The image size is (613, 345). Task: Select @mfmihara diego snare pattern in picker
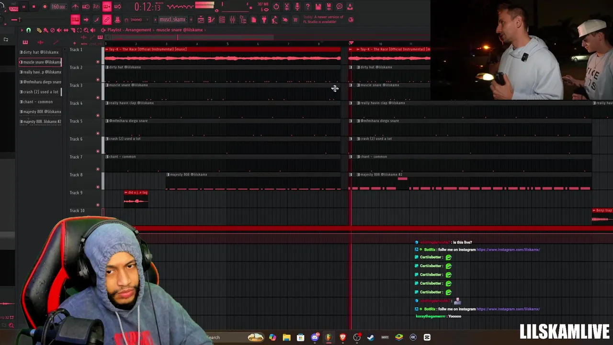(x=41, y=82)
